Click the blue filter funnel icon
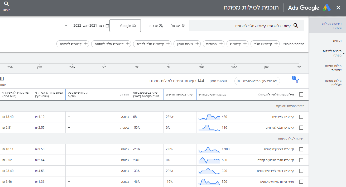The image size is (346, 187). [x=297, y=81]
